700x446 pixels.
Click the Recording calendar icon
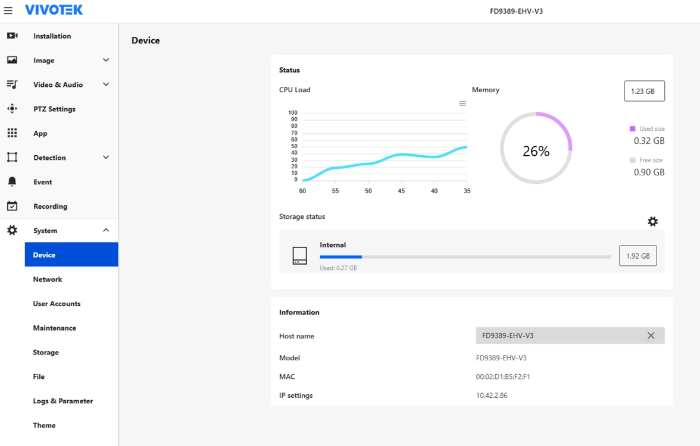point(12,206)
